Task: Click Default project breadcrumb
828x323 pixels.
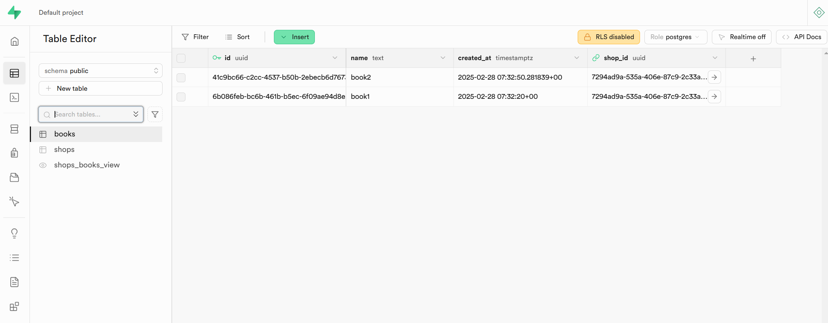Action: pos(61,13)
